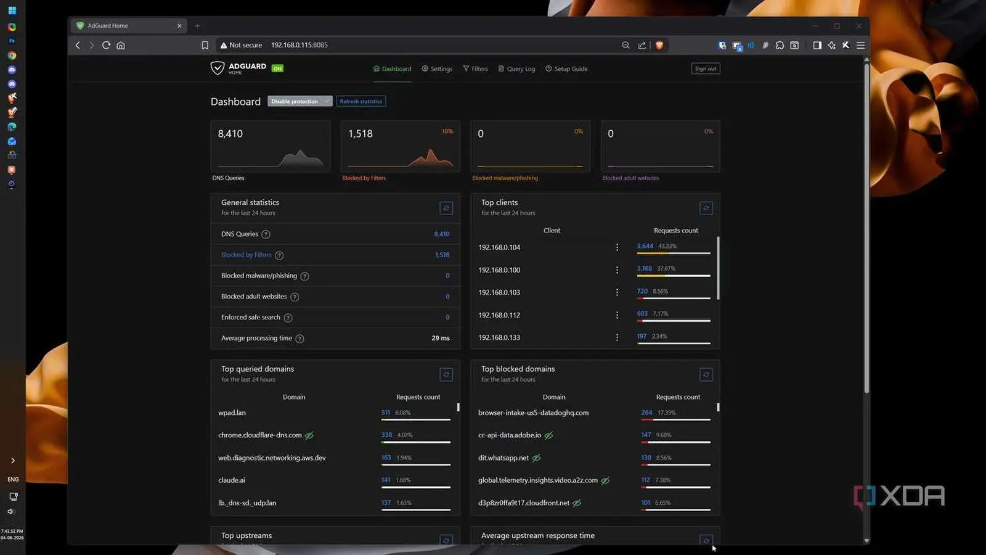Click help icon beside Blocked adult websites
The height and width of the screenshot is (555, 986).
pyautogui.click(x=295, y=297)
